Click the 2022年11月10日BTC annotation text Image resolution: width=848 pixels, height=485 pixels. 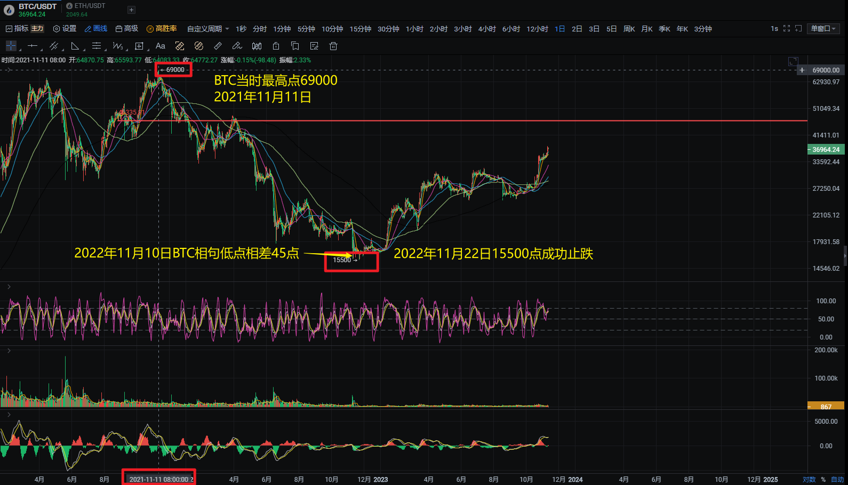pyautogui.click(x=187, y=253)
